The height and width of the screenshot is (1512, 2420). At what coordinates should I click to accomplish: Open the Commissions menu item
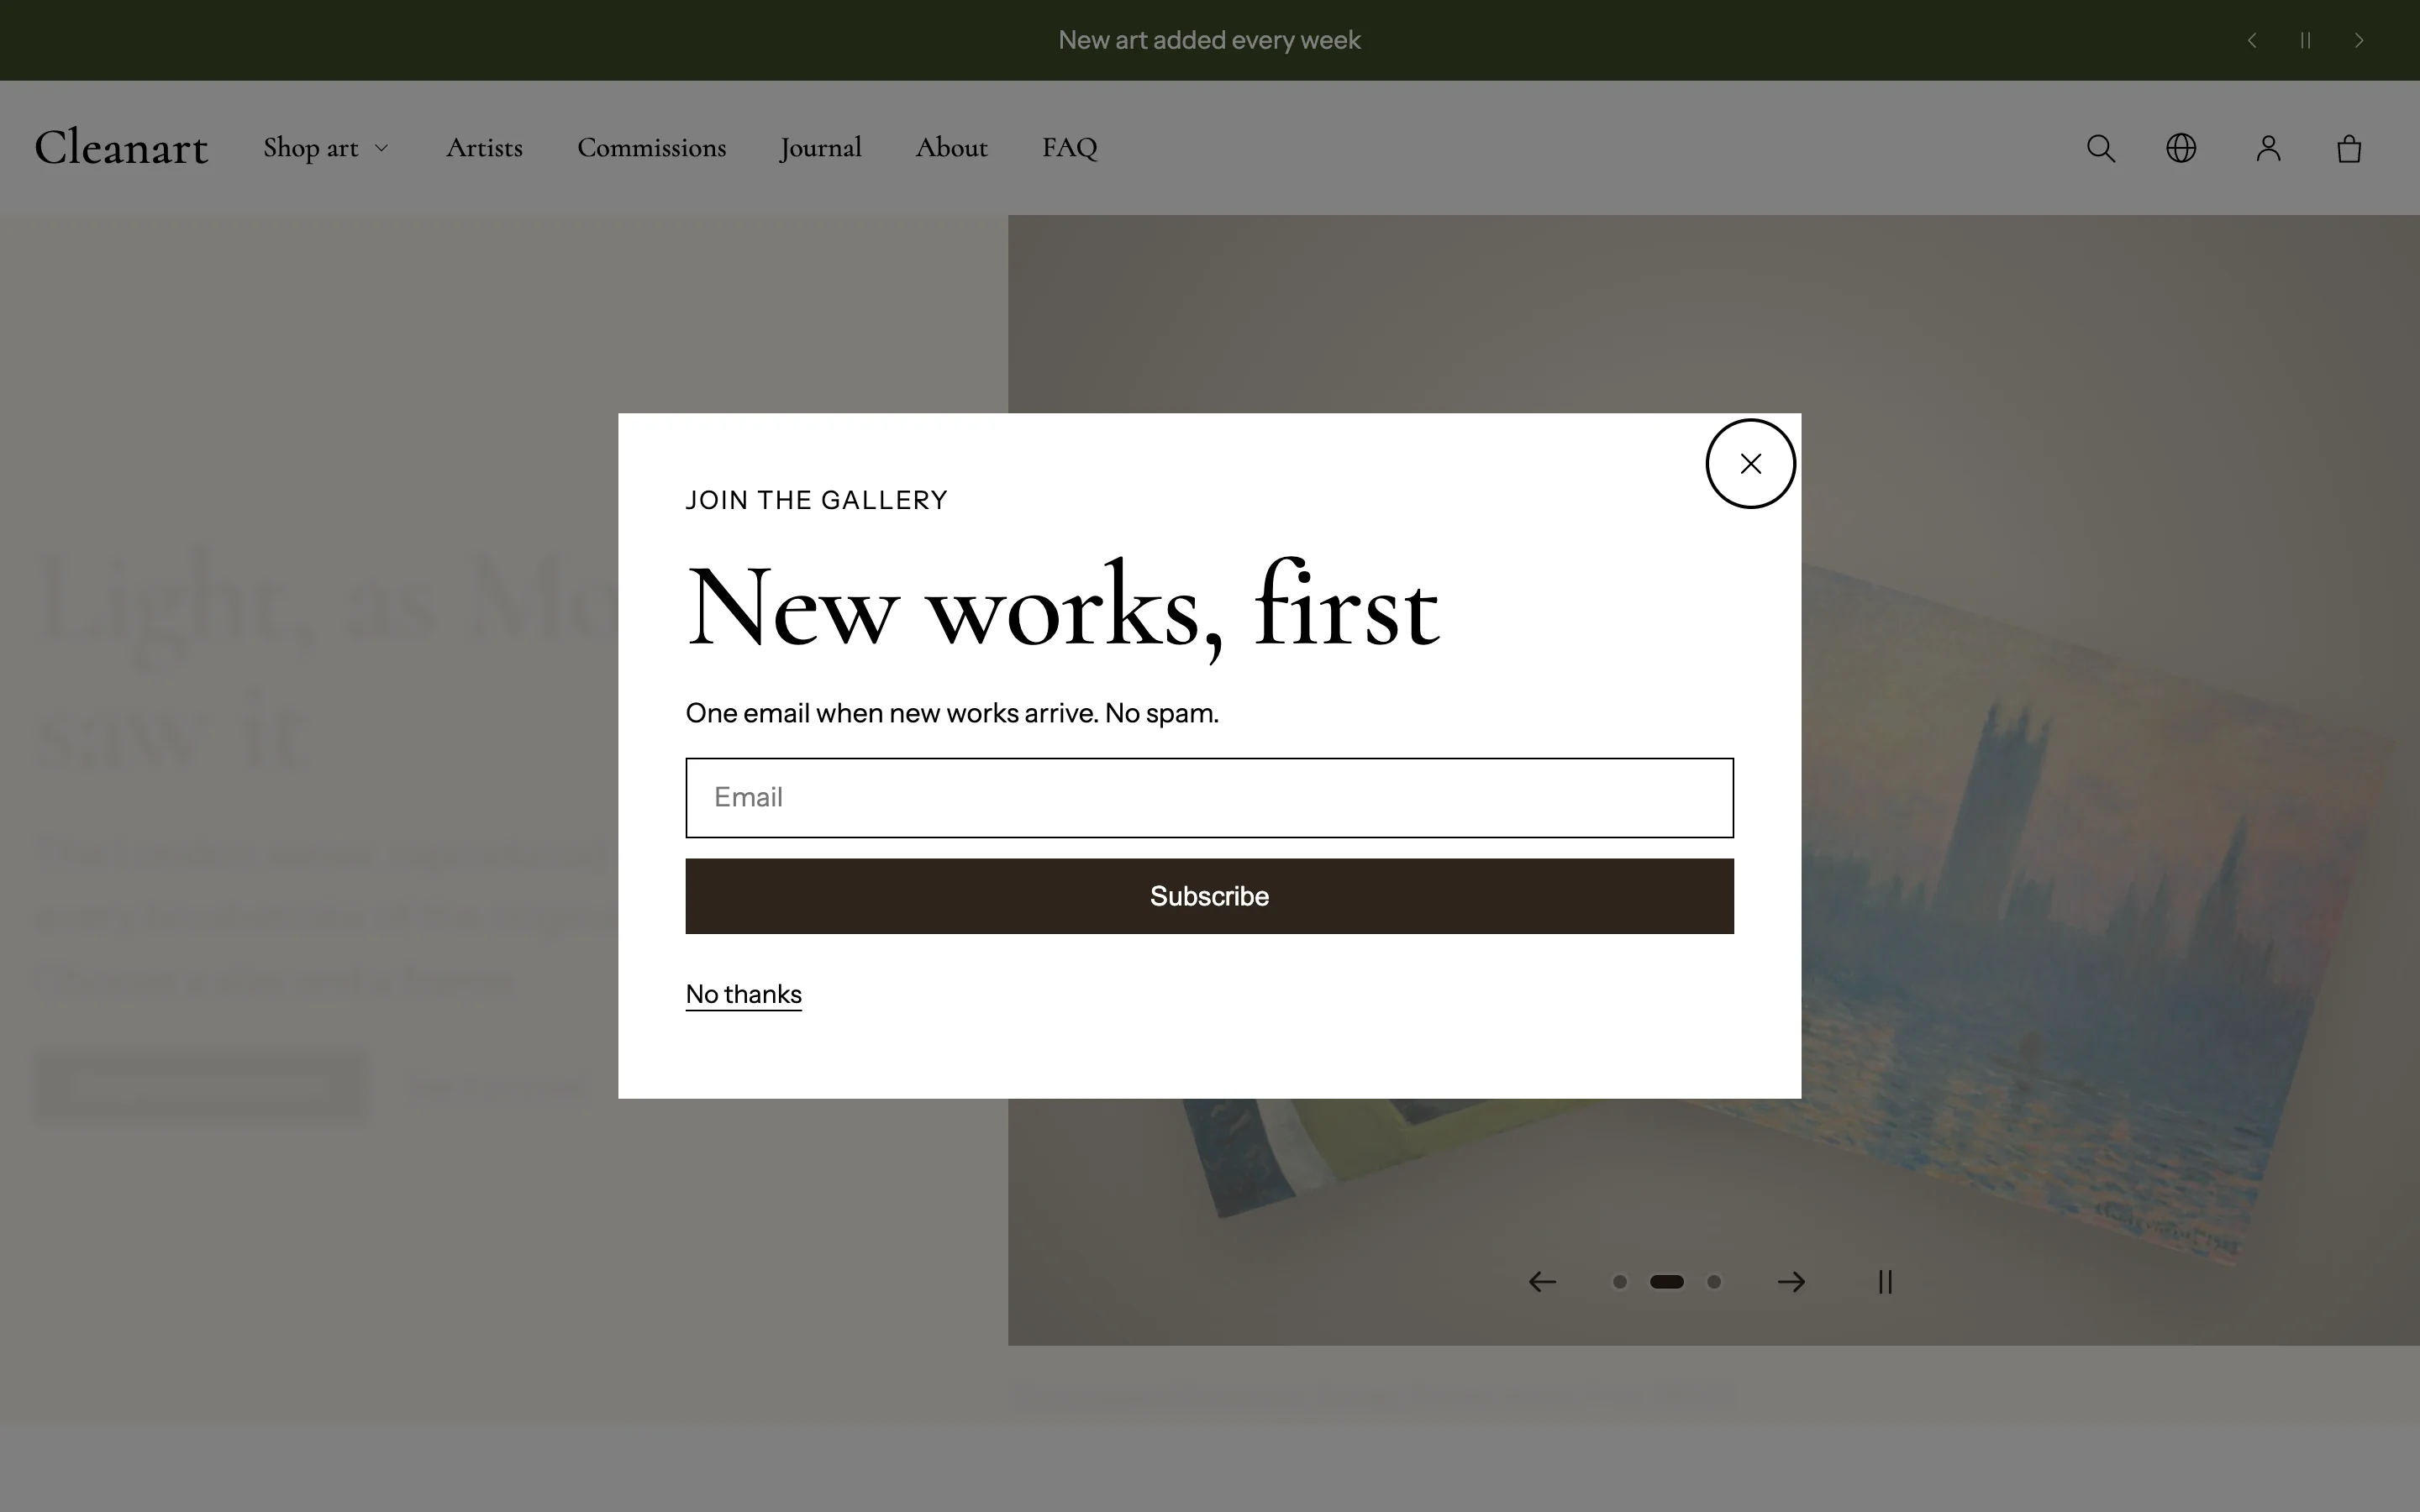[652, 148]
